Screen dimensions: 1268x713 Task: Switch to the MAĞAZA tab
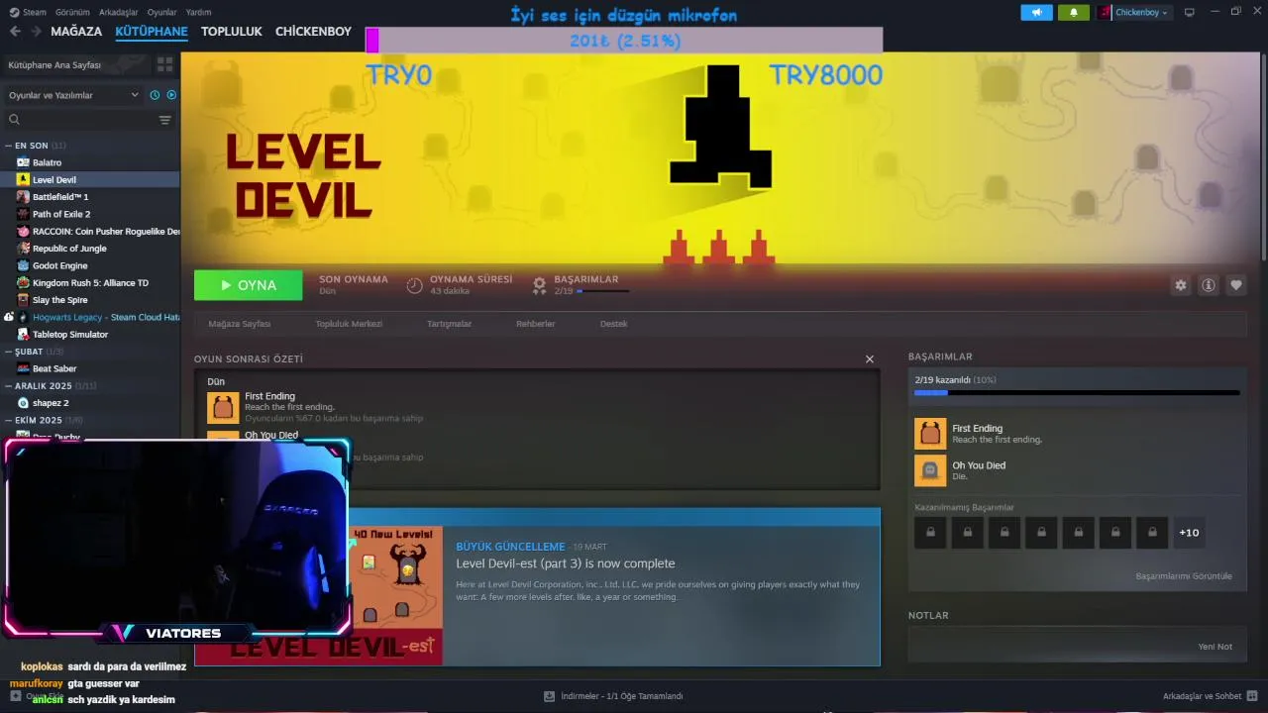[x=76, y=32]
